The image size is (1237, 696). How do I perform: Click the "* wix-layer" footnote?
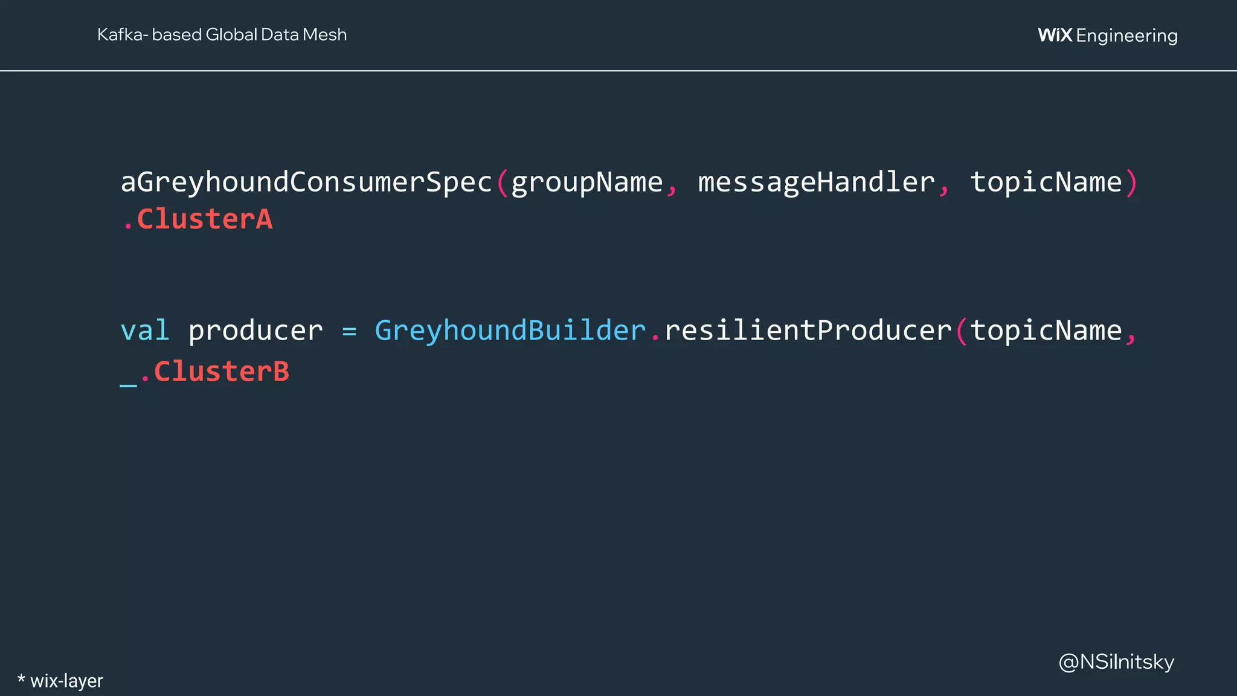coord(60,681)
